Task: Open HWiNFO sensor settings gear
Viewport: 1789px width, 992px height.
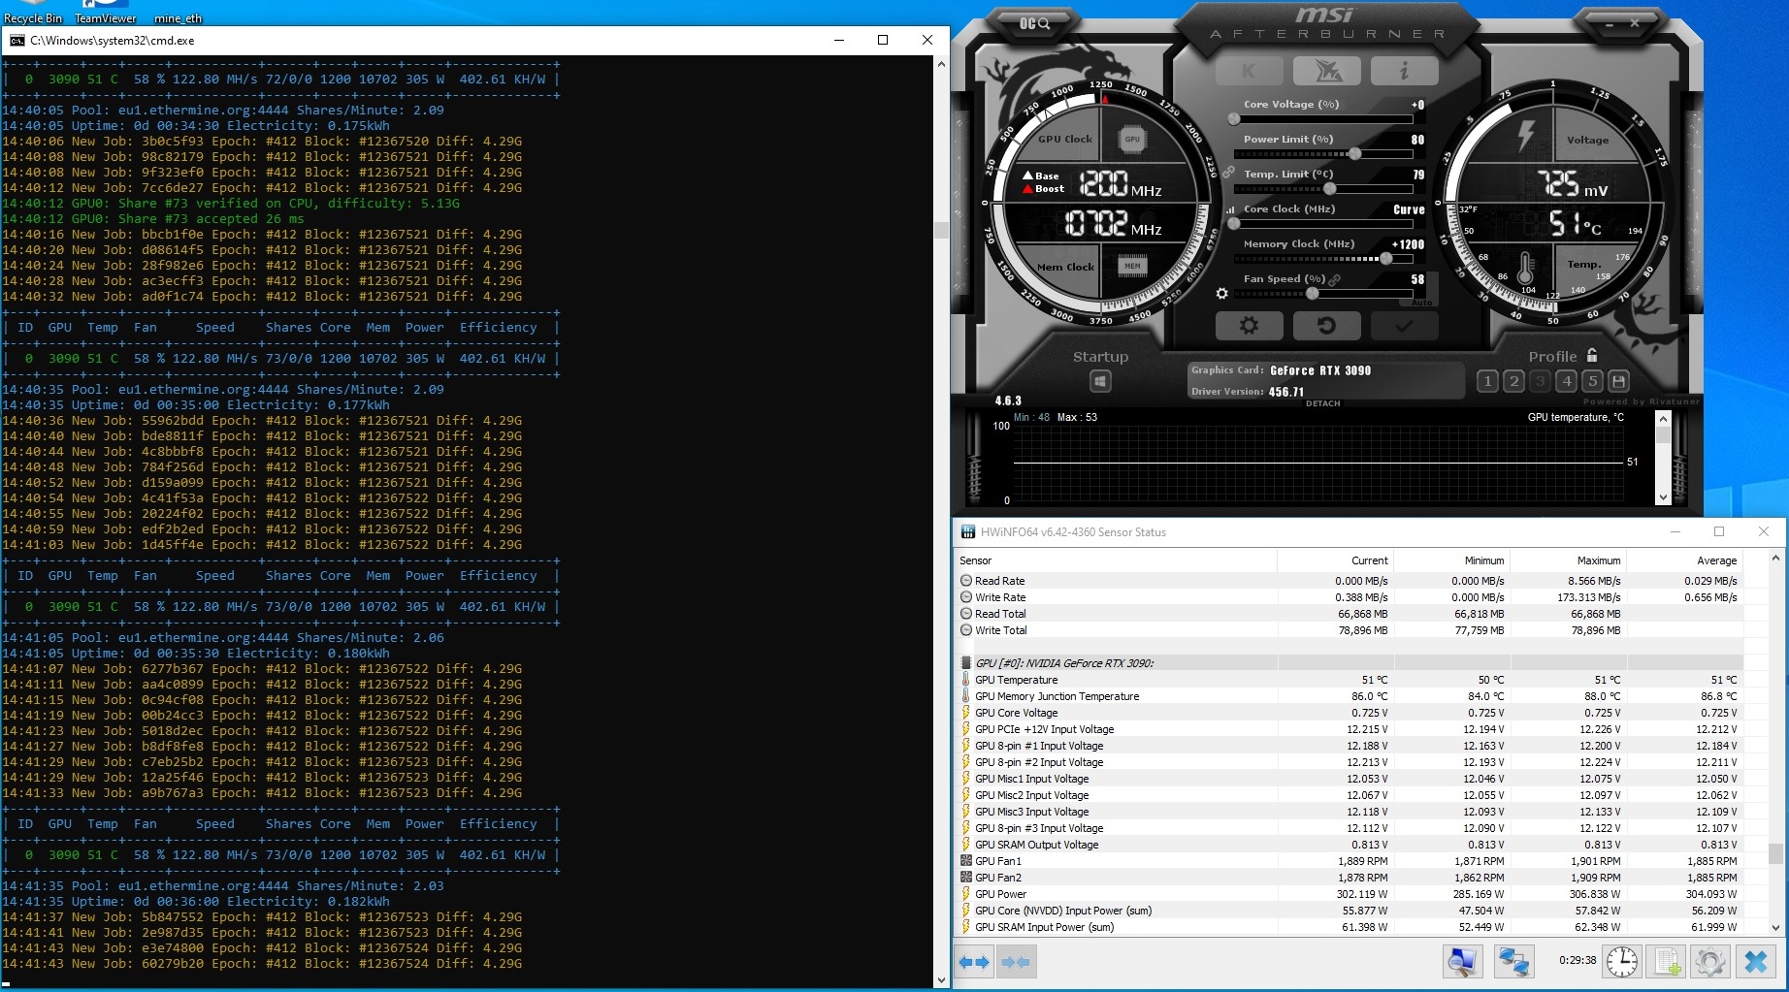Action: tap(1710, 962)
